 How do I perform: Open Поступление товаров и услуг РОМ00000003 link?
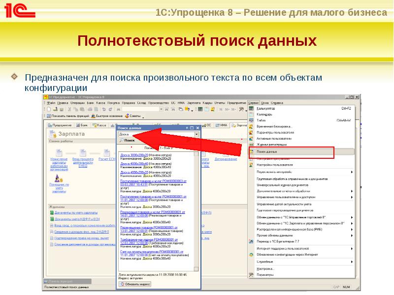[x=153, y=182]
